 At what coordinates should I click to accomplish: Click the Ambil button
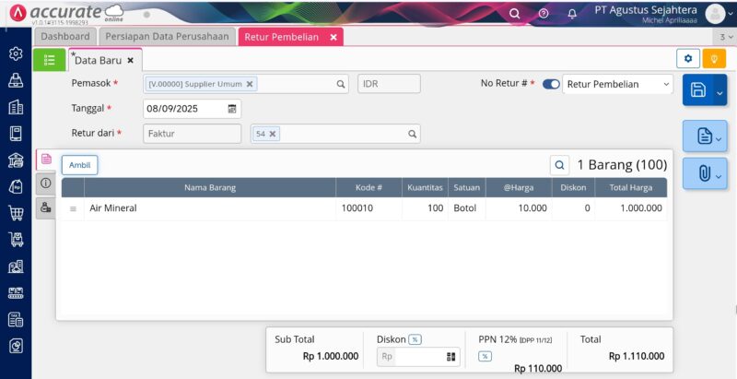[79, 165]
